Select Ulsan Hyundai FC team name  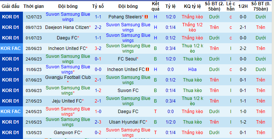(127, 122)
